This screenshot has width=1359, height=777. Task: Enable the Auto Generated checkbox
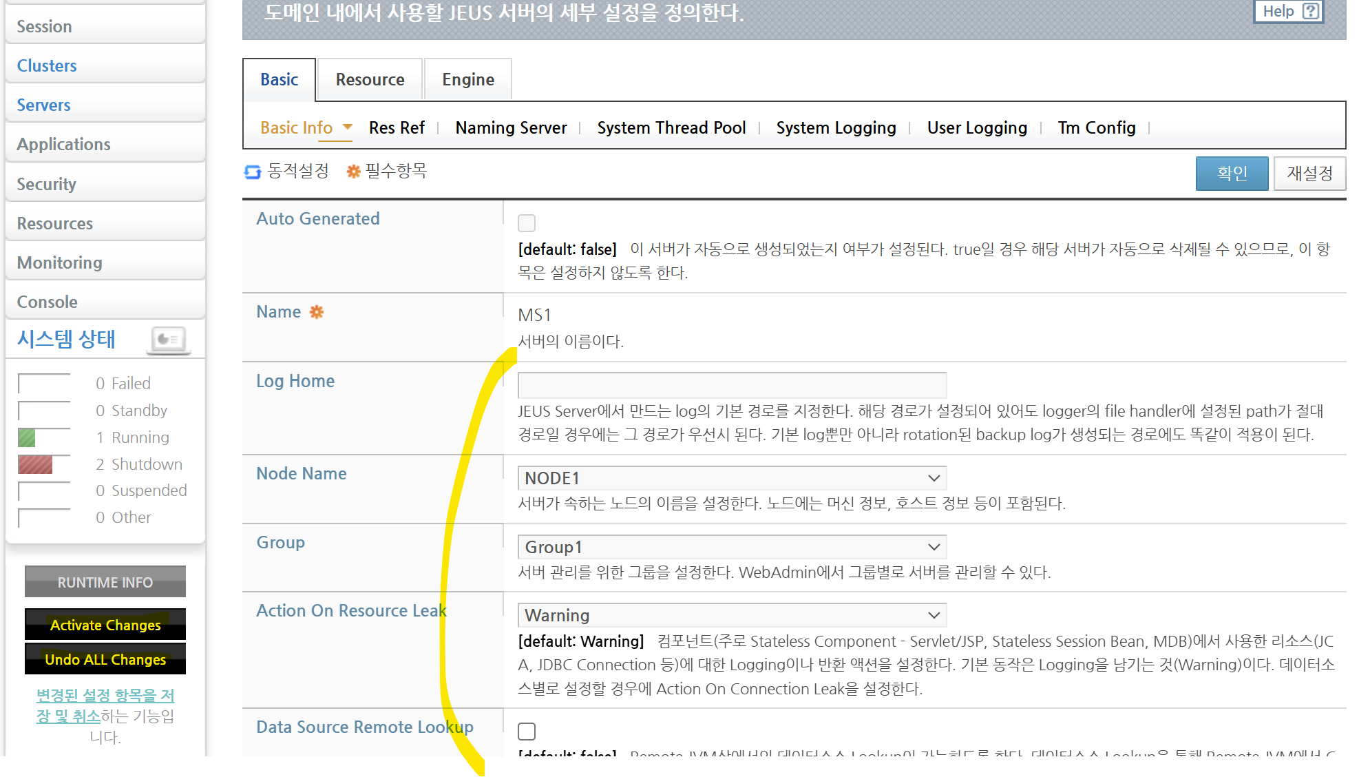(x=527, y=223)
